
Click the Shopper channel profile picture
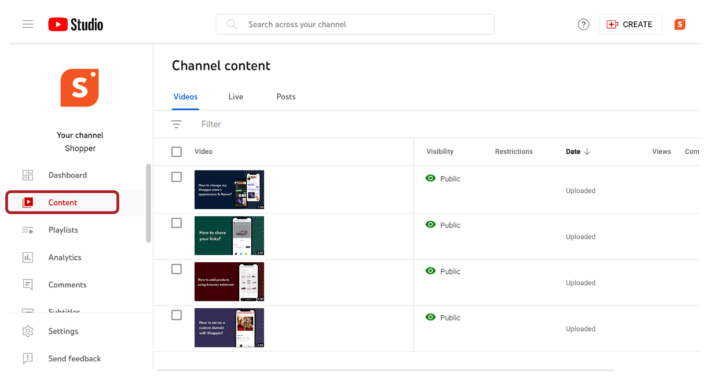(x=80, y=88)
